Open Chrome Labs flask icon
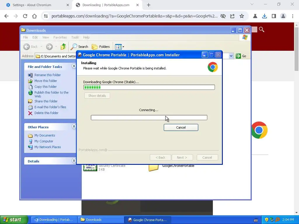The image size is (299, 224). tap(255, 16)
